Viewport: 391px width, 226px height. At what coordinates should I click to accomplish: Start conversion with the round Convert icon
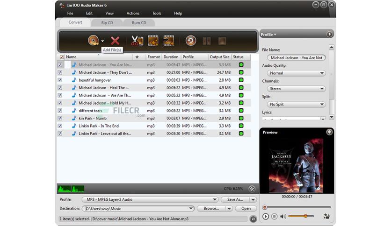coord(191,41)
